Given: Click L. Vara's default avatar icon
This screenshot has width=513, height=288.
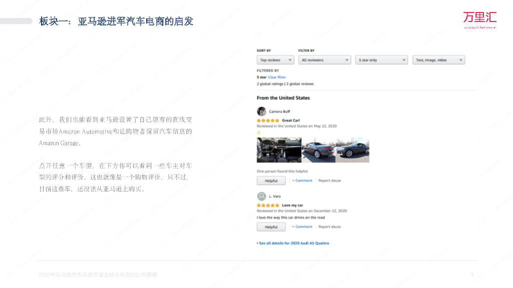Looking at the screenshot, I should click(262, 196).
